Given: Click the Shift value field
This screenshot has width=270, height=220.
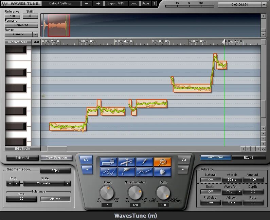Looking at the screenshot, I should click(x=30, y=16).
